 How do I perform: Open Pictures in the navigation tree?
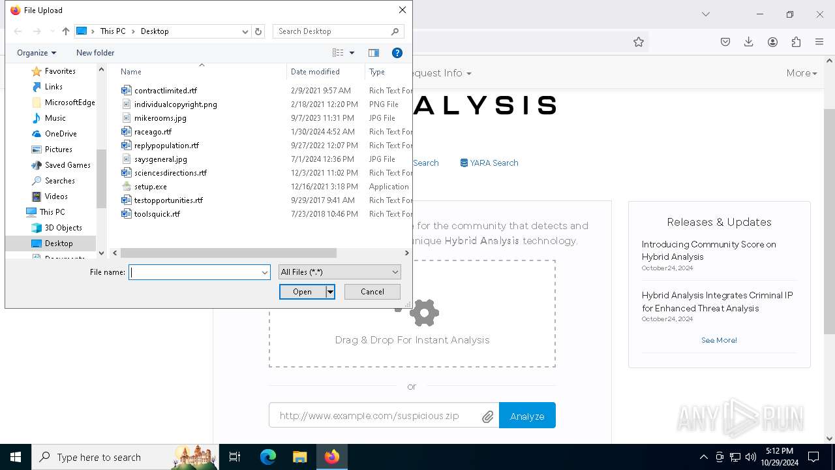[59, 149]
